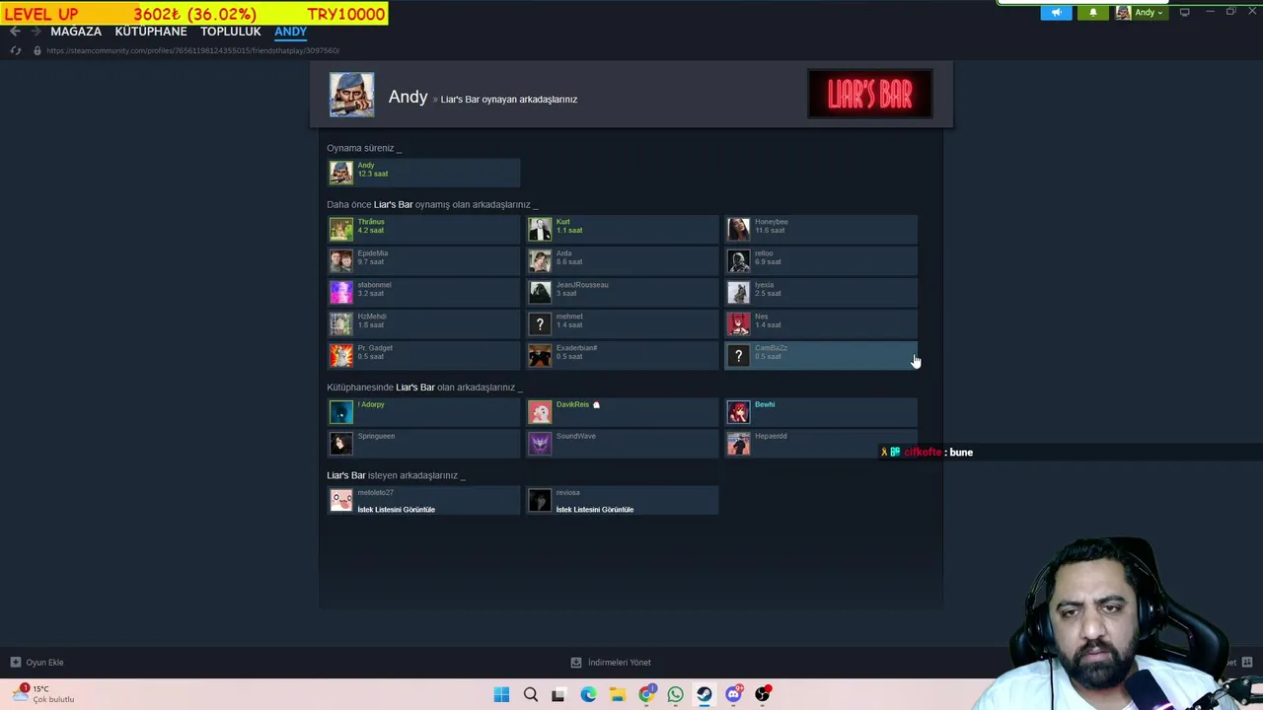Viewport: 1263px width, 710px height.
Task: Select HzMehdi's friend row
Action: coord(424,323)
